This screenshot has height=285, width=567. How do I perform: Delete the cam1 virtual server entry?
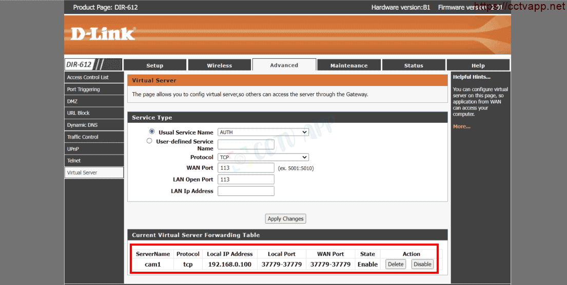click(395, 264)
